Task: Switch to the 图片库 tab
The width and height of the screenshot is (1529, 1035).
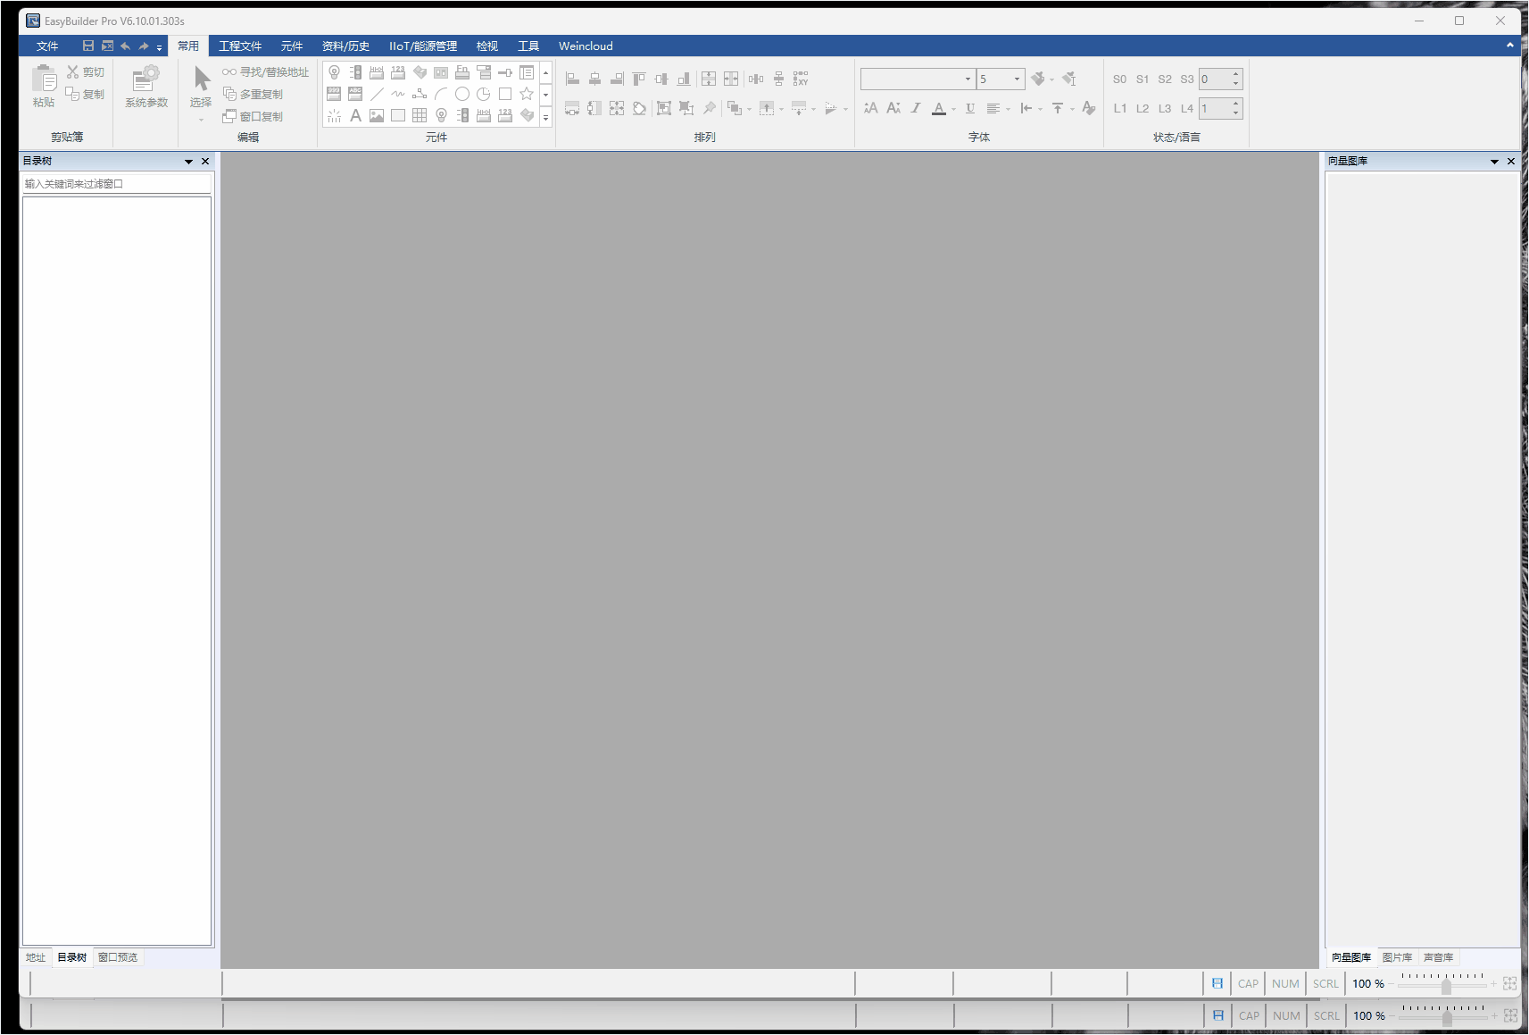Action: (x=1397, y=957)
